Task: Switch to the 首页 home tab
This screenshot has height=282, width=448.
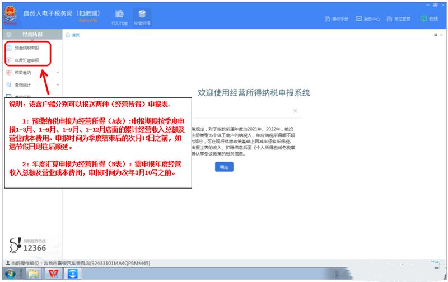Action: click(73, 35)
